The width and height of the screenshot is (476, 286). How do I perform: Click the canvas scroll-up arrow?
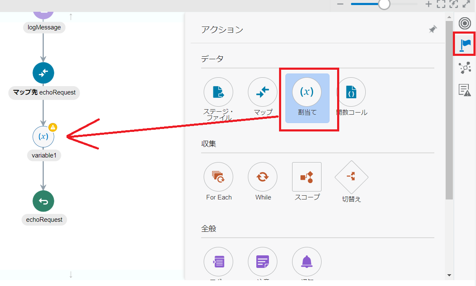[x=71, y=17]
